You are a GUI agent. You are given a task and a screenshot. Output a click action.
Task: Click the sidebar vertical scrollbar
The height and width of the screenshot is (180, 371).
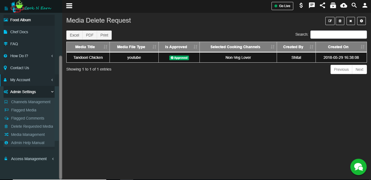(x=61, y=117)
